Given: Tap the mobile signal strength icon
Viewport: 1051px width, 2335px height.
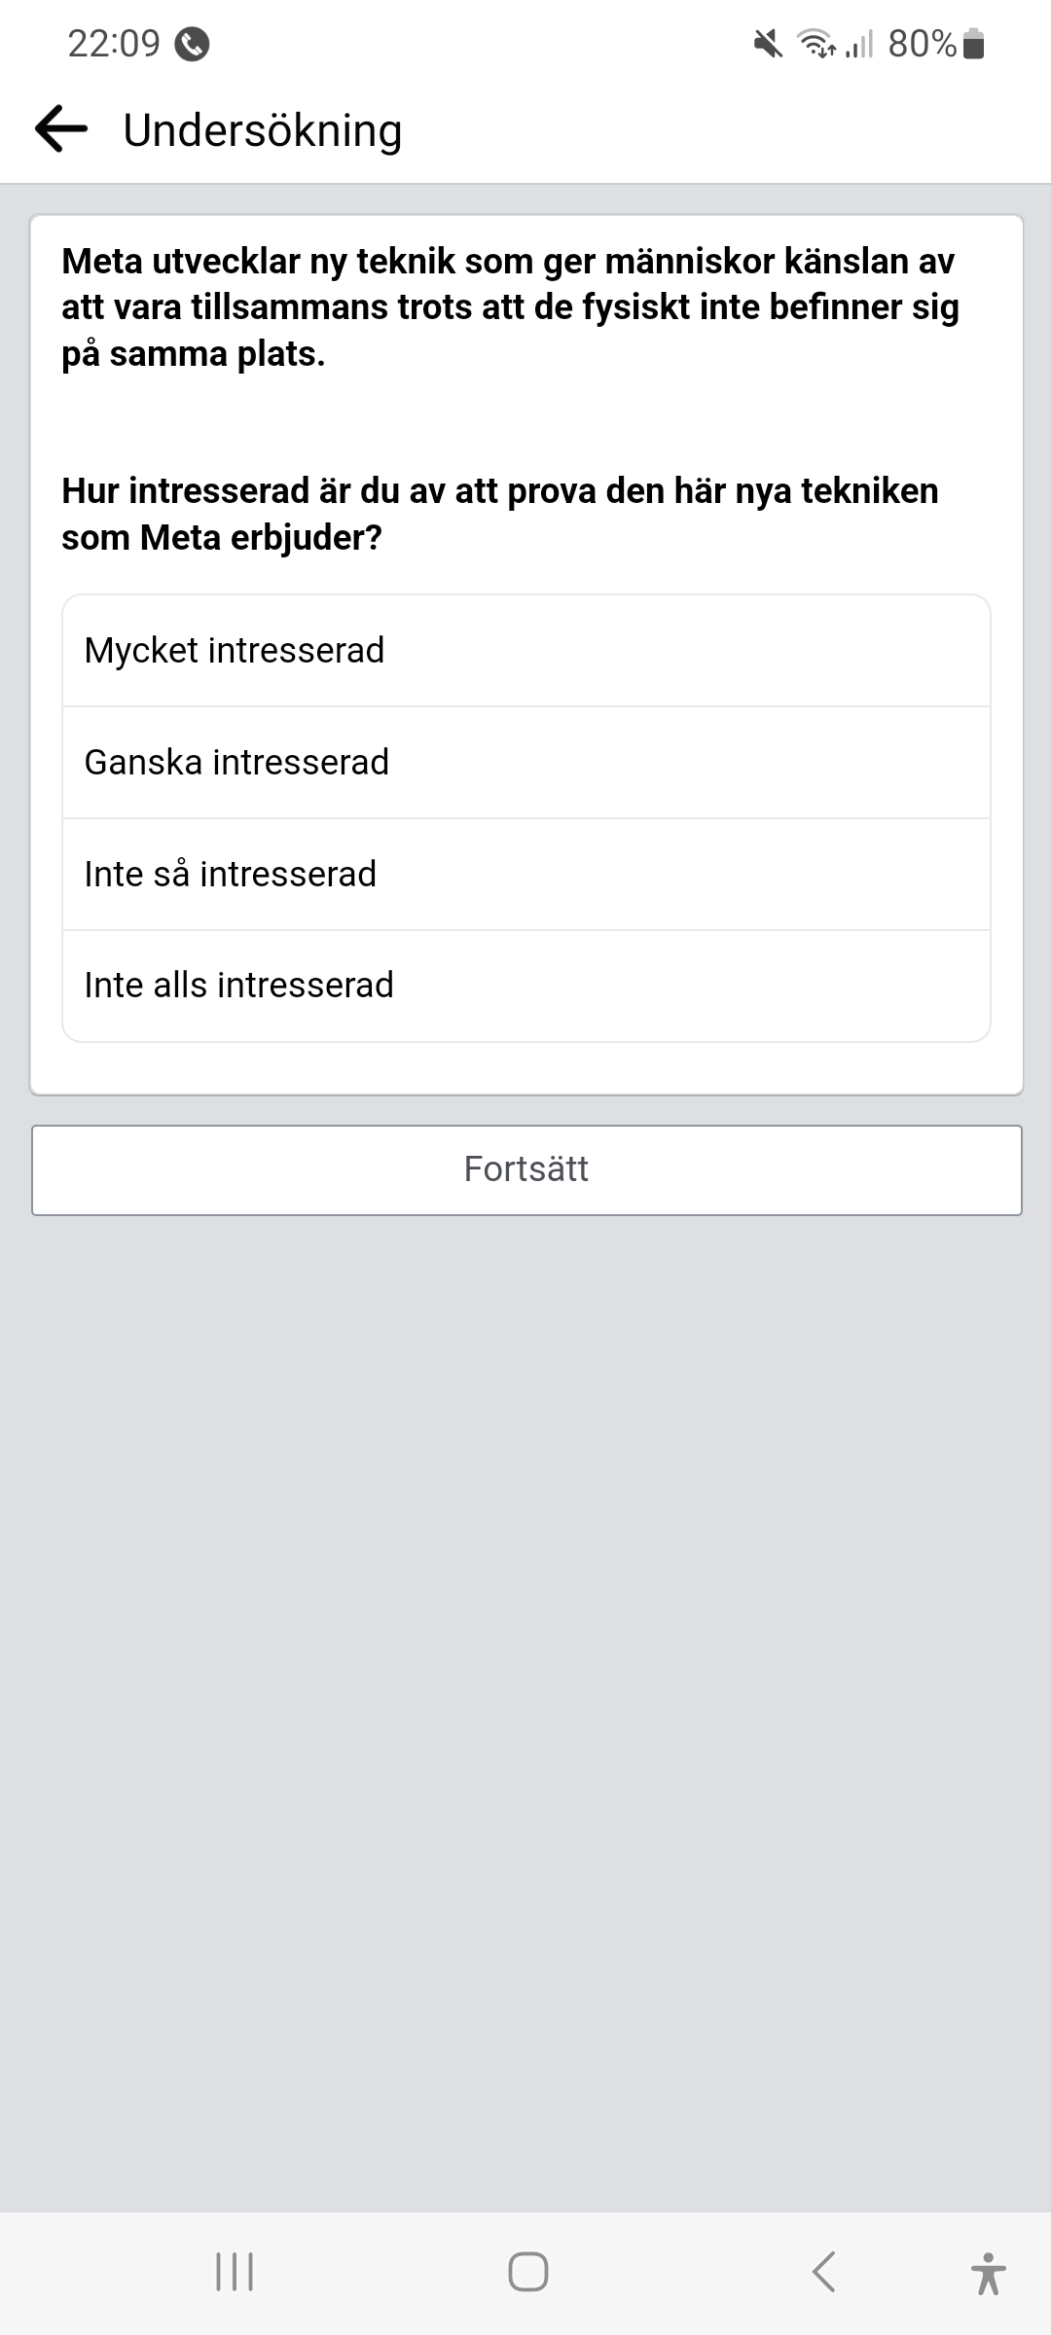Looking at the screenshot, I should tap(858, 44).
